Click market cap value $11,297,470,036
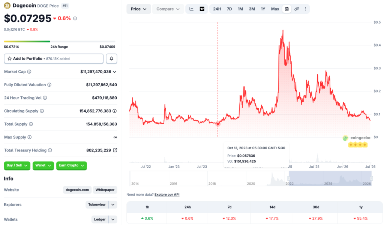Viewport: 384px width, 225px height. pyautogui.click(x=96, y=72)
